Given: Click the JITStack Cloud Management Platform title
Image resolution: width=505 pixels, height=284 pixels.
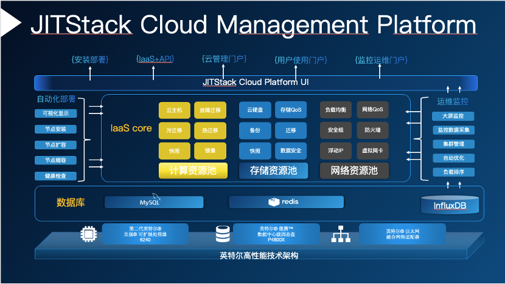Looking at the screenshot, I should click(254, 25).
